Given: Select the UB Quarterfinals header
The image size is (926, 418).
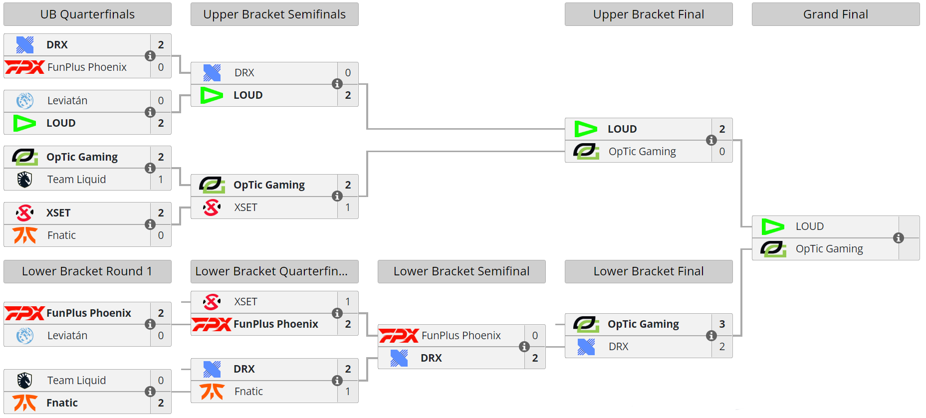Looking at the screenshot, I should tap(87, 14).
